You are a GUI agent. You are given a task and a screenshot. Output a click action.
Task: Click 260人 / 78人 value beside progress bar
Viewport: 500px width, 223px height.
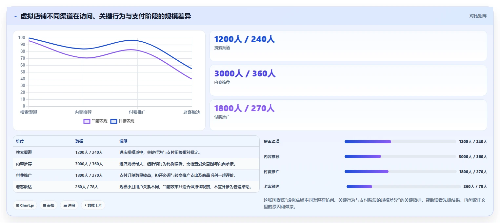tap(475, 187)
